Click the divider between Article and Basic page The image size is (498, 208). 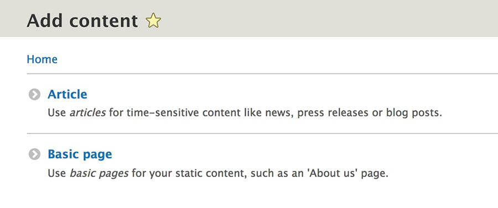coord(262,134)
